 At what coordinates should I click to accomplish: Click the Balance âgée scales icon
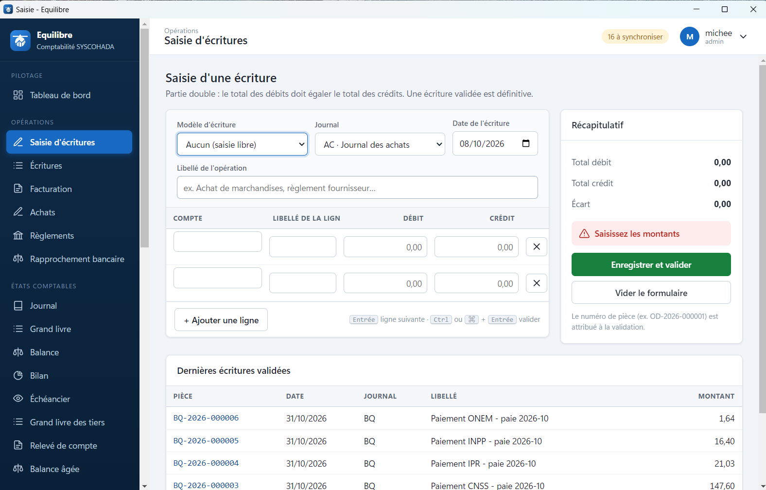[x=18, y=469]
